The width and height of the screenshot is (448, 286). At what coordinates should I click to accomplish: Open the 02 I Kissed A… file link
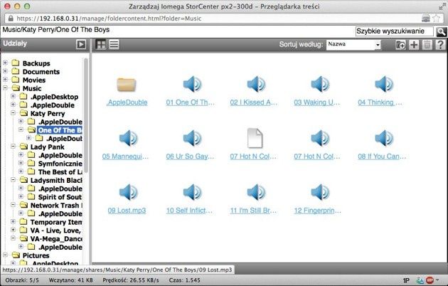click(x=254, y=102)
